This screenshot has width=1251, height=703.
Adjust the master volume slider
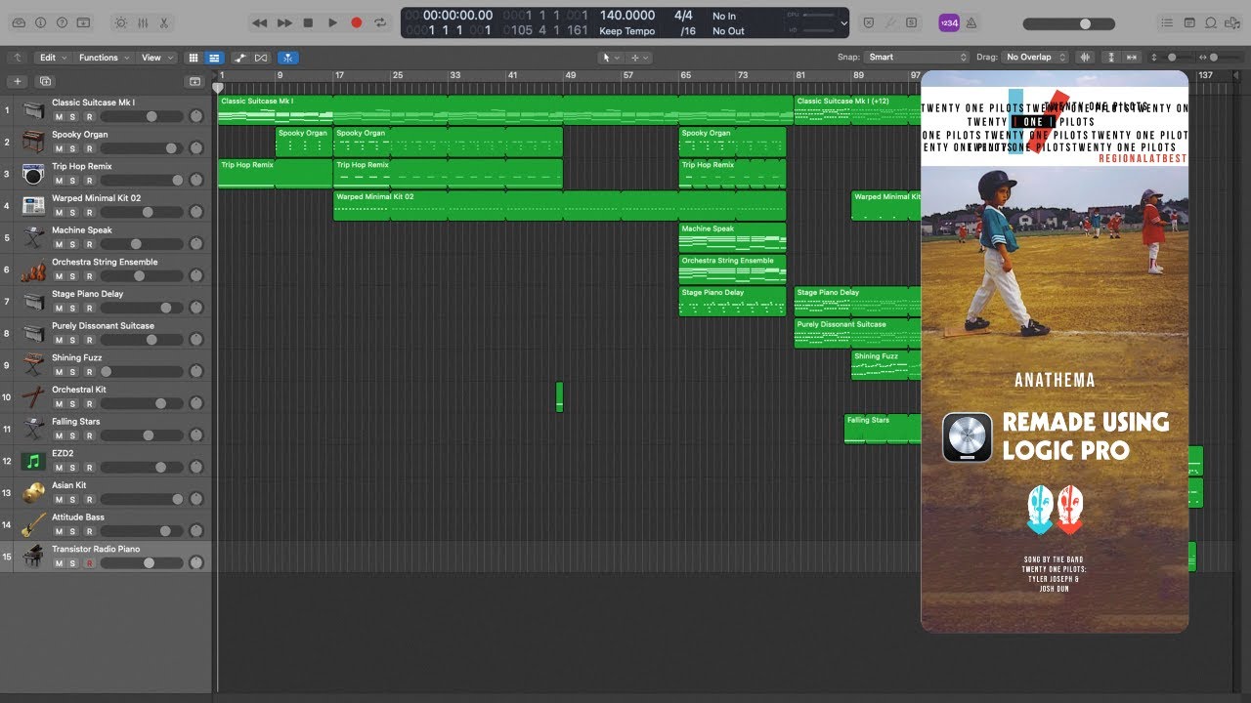1071,23
